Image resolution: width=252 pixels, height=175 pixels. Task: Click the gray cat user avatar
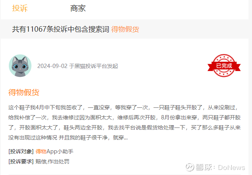point(20,66)
